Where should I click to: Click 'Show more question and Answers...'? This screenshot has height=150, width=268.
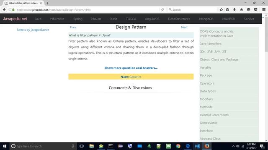click(x=131, y=68)
